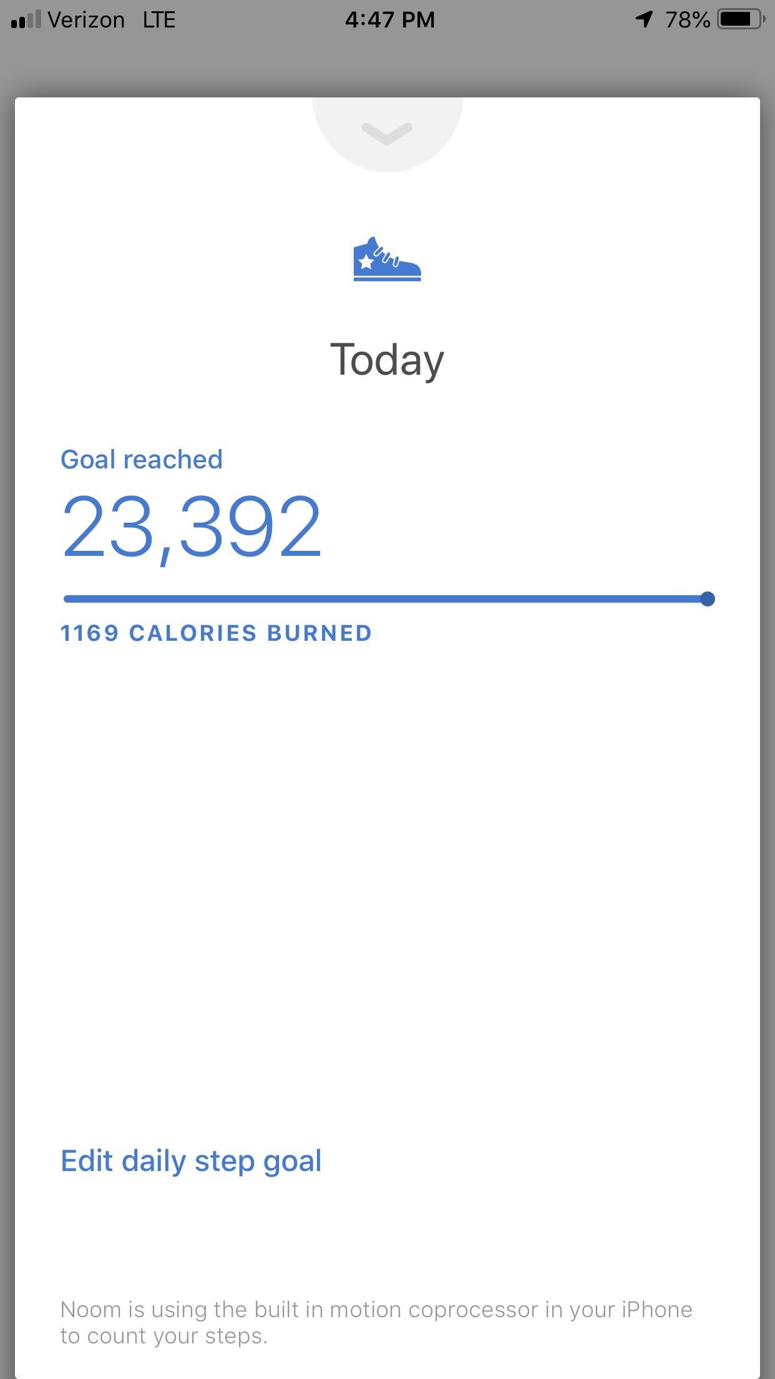Screen dimensions: 775x1379
Task: Open Edit daily step goal
Action: [x=191, y=1161]
